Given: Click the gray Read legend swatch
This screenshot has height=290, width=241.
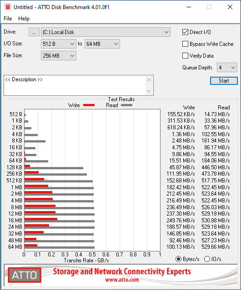Looking at the screenshot, I should point(126,105).
